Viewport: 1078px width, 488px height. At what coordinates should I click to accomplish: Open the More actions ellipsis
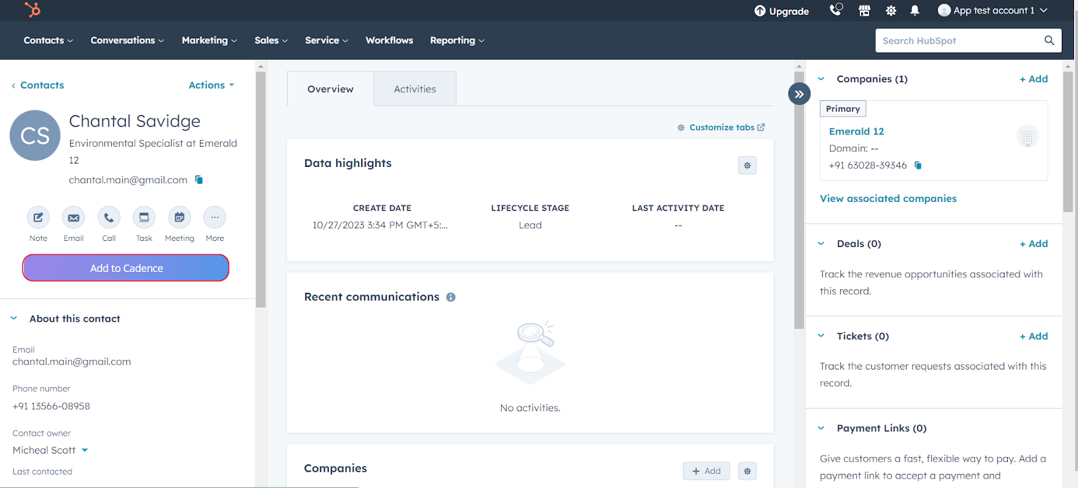click(214, 217)
